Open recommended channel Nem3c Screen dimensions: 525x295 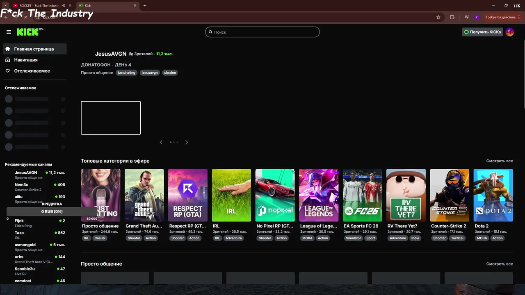coord(36,187)
